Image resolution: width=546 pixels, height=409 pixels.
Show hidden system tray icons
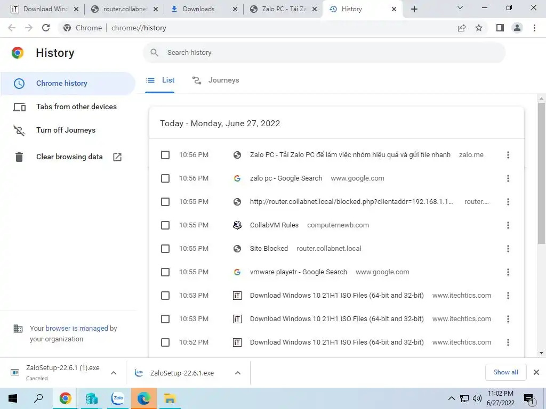pyautogui.click(x=451, y=398)
